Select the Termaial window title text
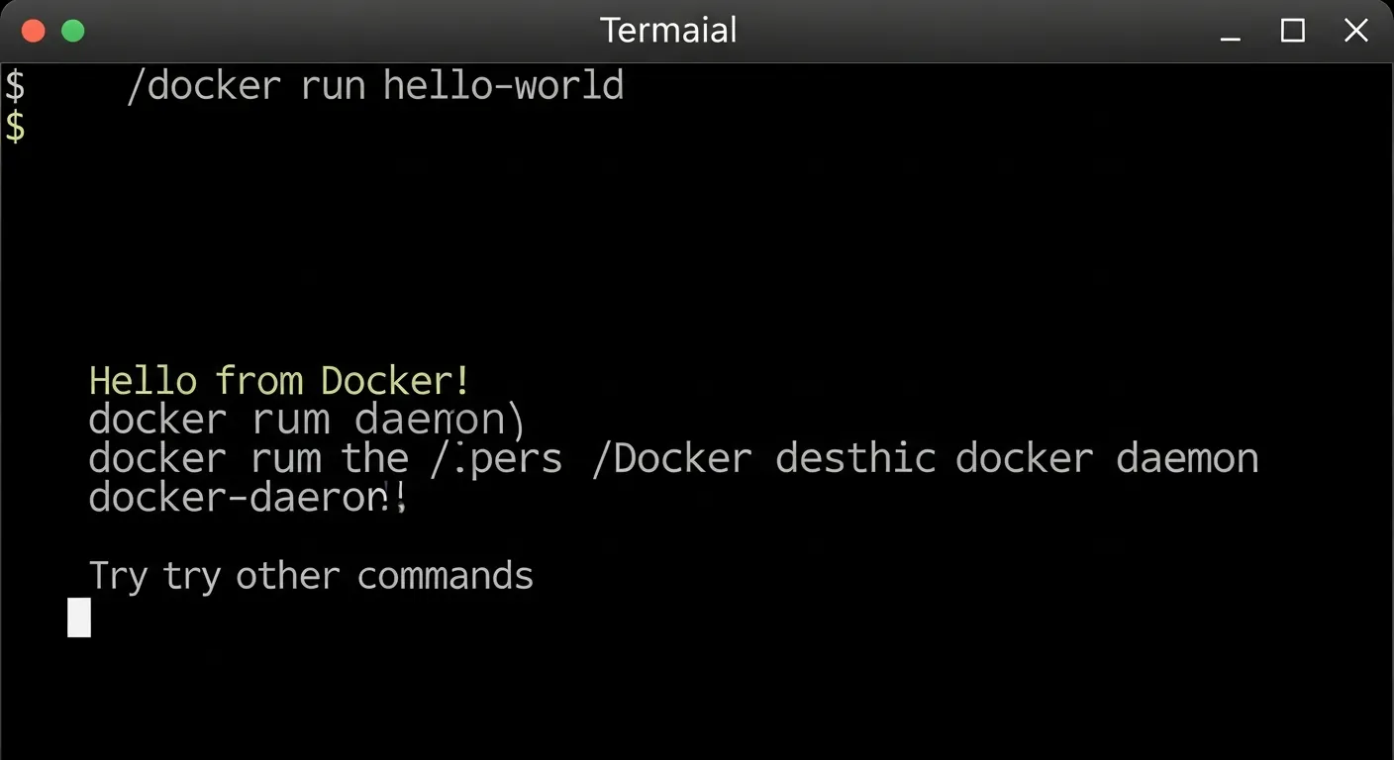Image resolution: width=1394 pixels, height=760 pixels. coord(669,30)
